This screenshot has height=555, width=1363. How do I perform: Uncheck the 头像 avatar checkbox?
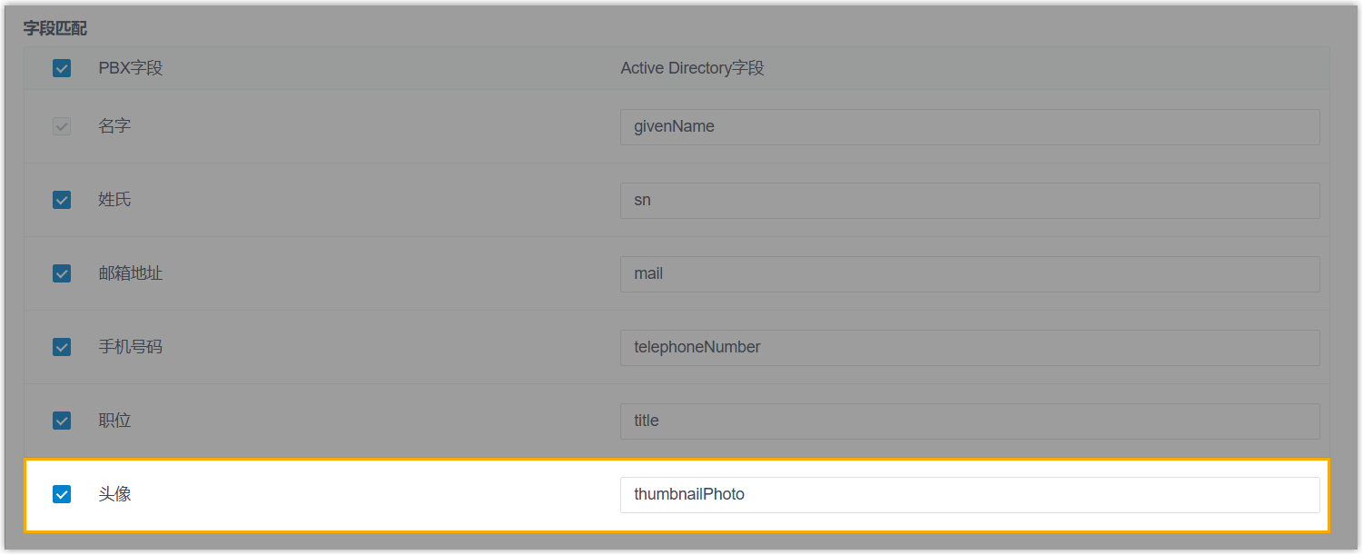[62, 494]
